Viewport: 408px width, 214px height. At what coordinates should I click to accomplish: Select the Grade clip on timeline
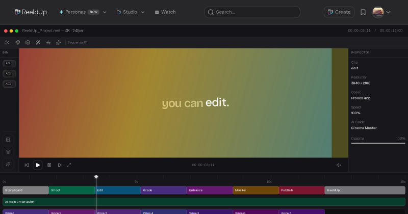(164, 190)
